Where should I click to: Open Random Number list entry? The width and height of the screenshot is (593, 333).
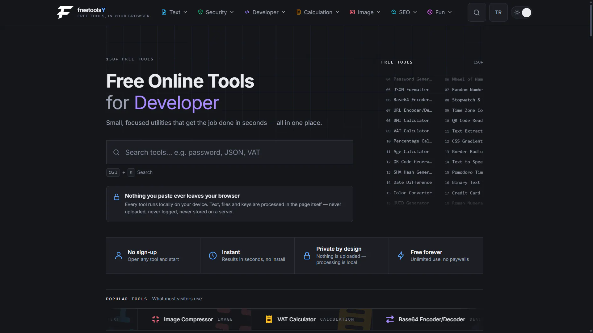(464, 90)
